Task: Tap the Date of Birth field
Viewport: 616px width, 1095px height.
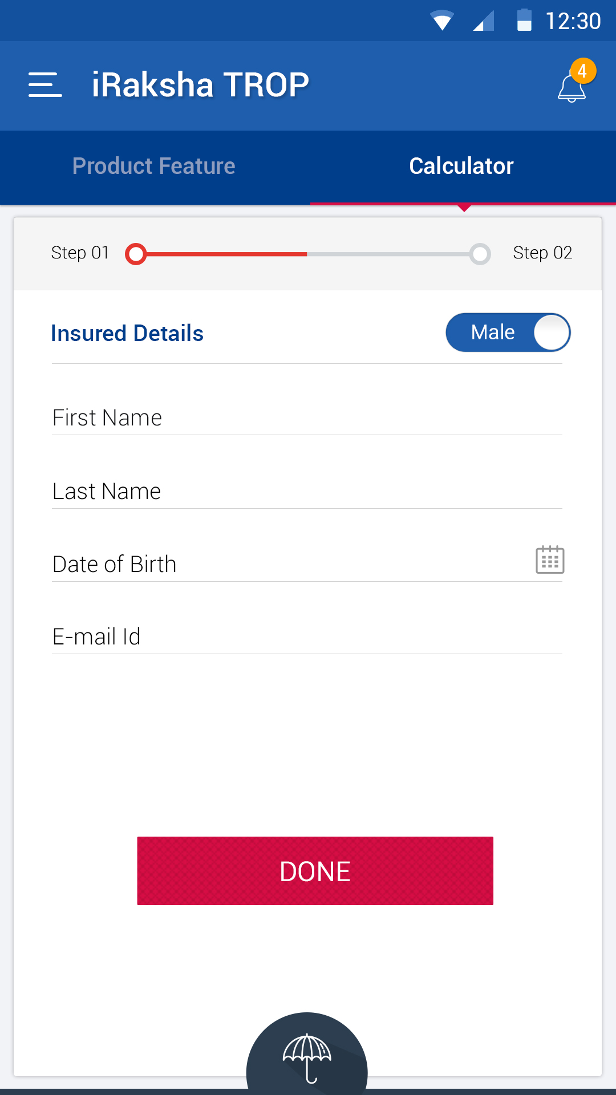Action: click(285, 564)
